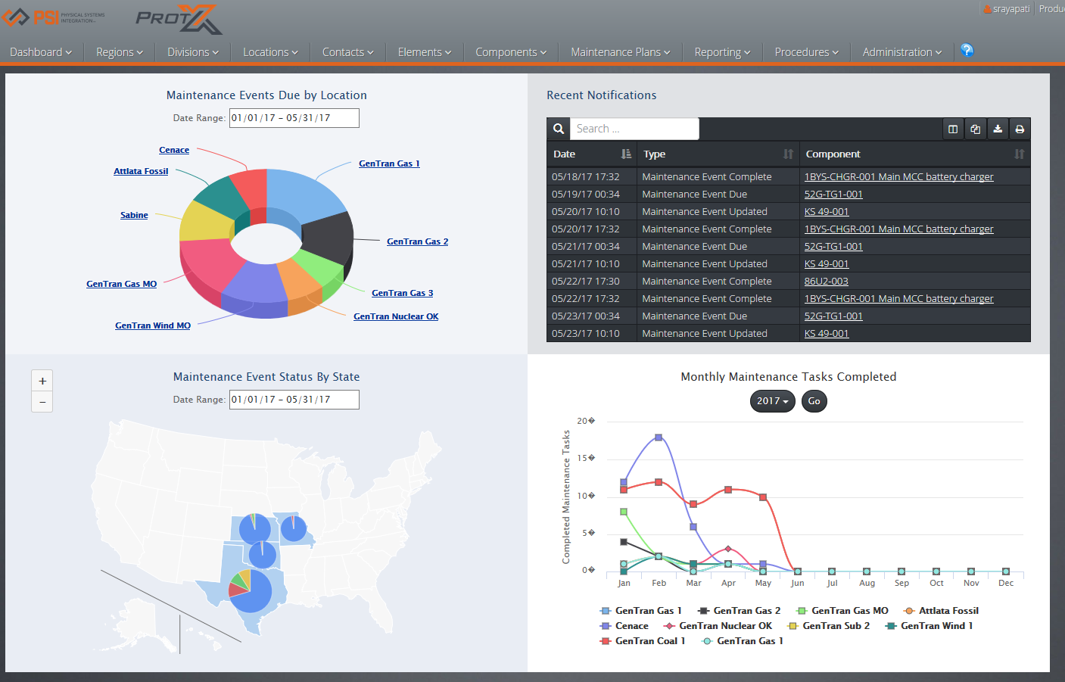The width and height of the screenshot is (1065, 682).
Task: Expand the Regions menu
Action: (x=120, y=52)
